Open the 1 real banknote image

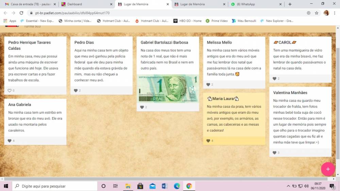(168, 89)
